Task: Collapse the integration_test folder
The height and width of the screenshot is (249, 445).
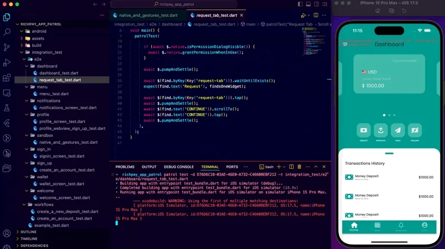Action: [x=22, y=52]
